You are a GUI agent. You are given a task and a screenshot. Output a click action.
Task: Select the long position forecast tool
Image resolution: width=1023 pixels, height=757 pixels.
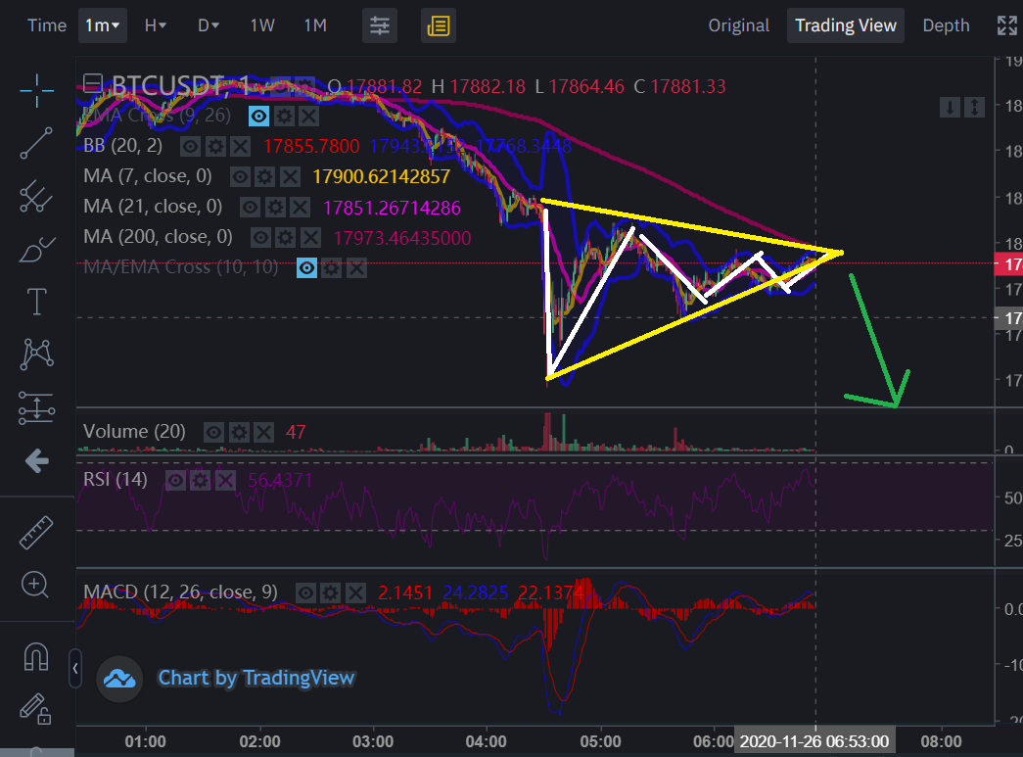point(36,408)
